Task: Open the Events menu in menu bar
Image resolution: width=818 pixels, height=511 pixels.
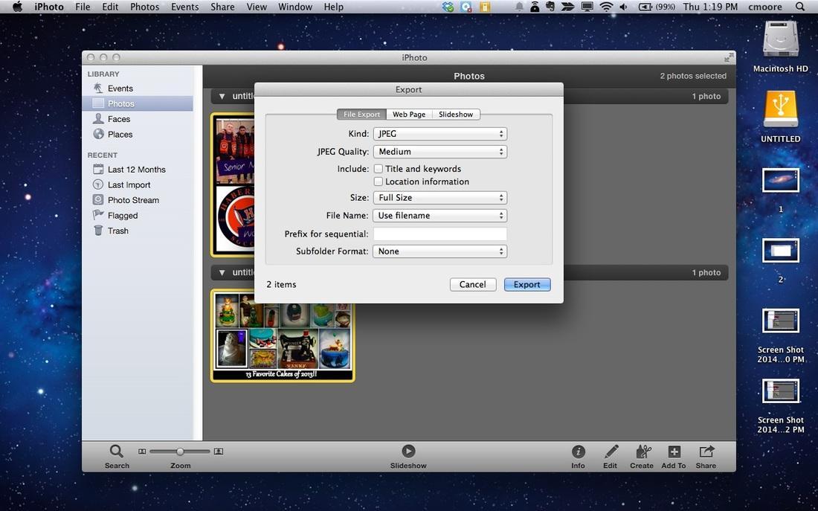Action: [x=184, y=7]
